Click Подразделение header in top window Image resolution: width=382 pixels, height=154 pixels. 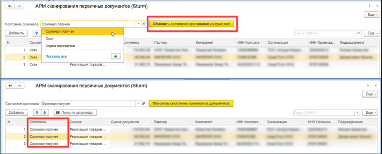[358, 43]
